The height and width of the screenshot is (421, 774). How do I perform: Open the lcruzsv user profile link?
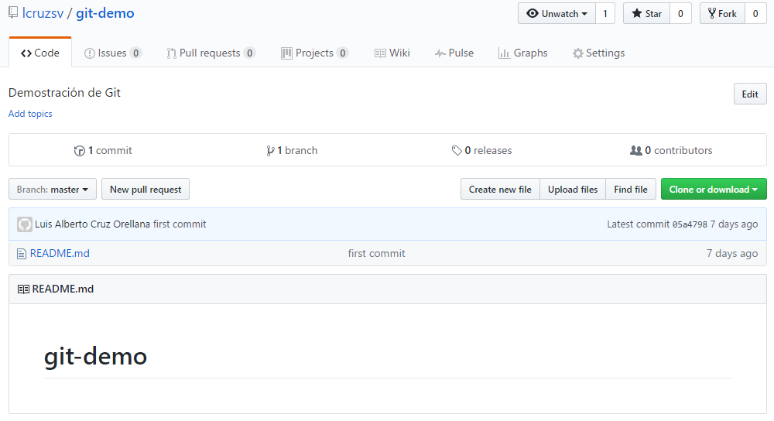click(43, 13)
